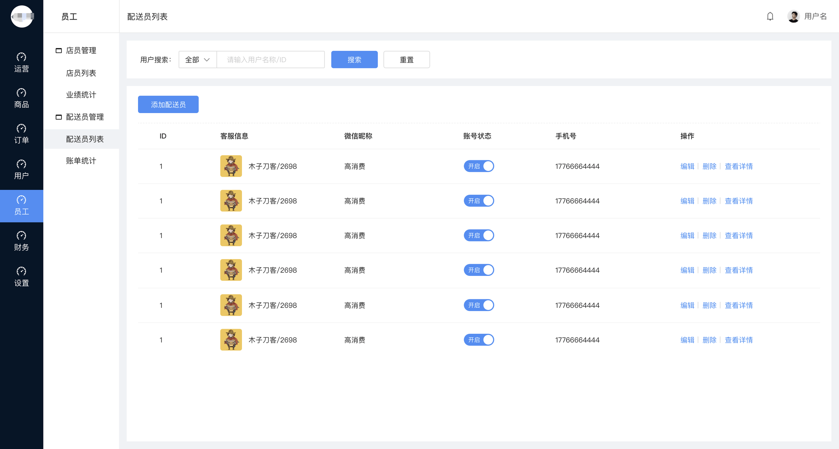Screen dimensions: 839x449
Task: Click the notification bell icon
Action: [x=770, y=16]
